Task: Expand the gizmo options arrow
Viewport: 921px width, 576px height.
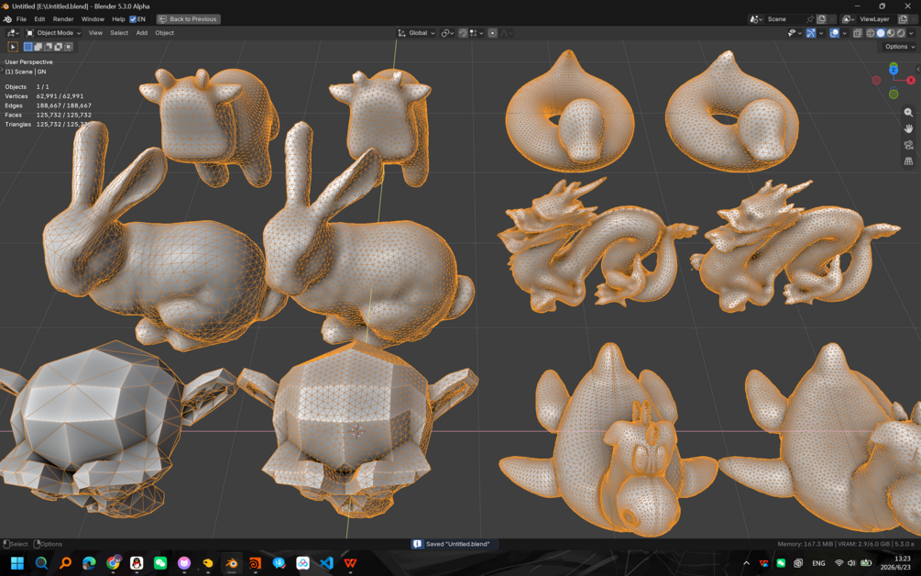Action: tap(821, 33)
